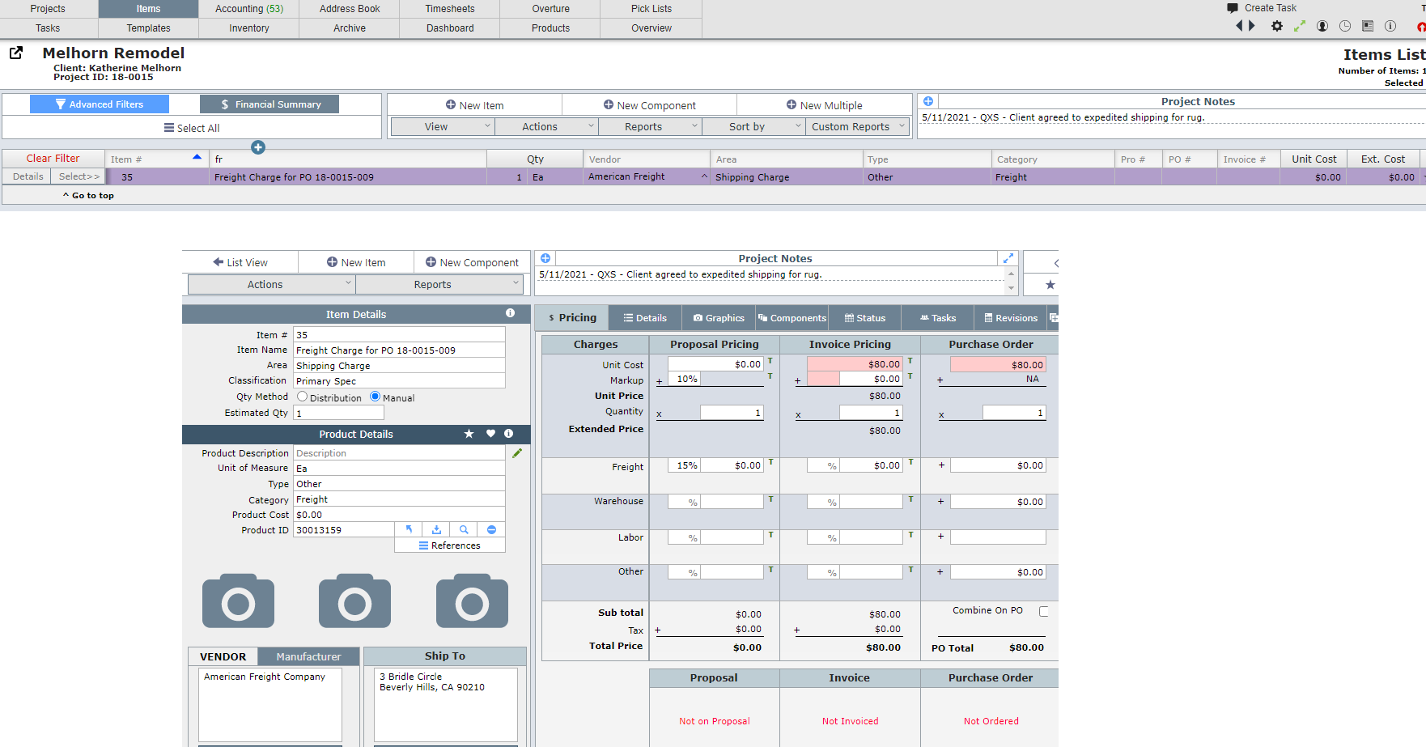Open the user profile icon in top bar

click(1322, 26)
